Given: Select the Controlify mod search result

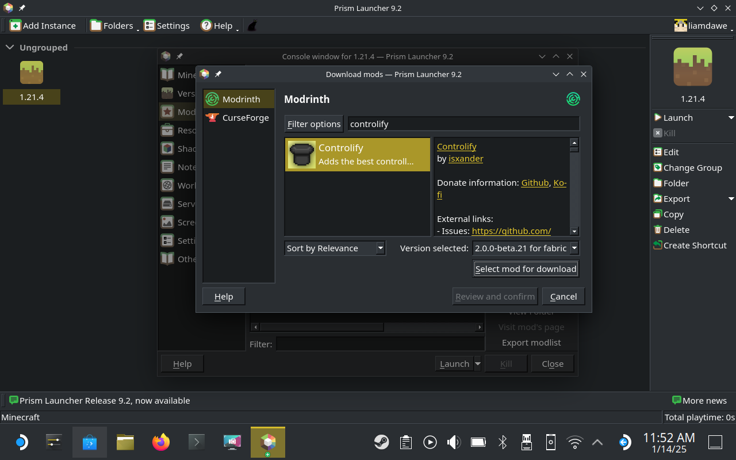Looking at the screenshot, I should coord(357,154).
